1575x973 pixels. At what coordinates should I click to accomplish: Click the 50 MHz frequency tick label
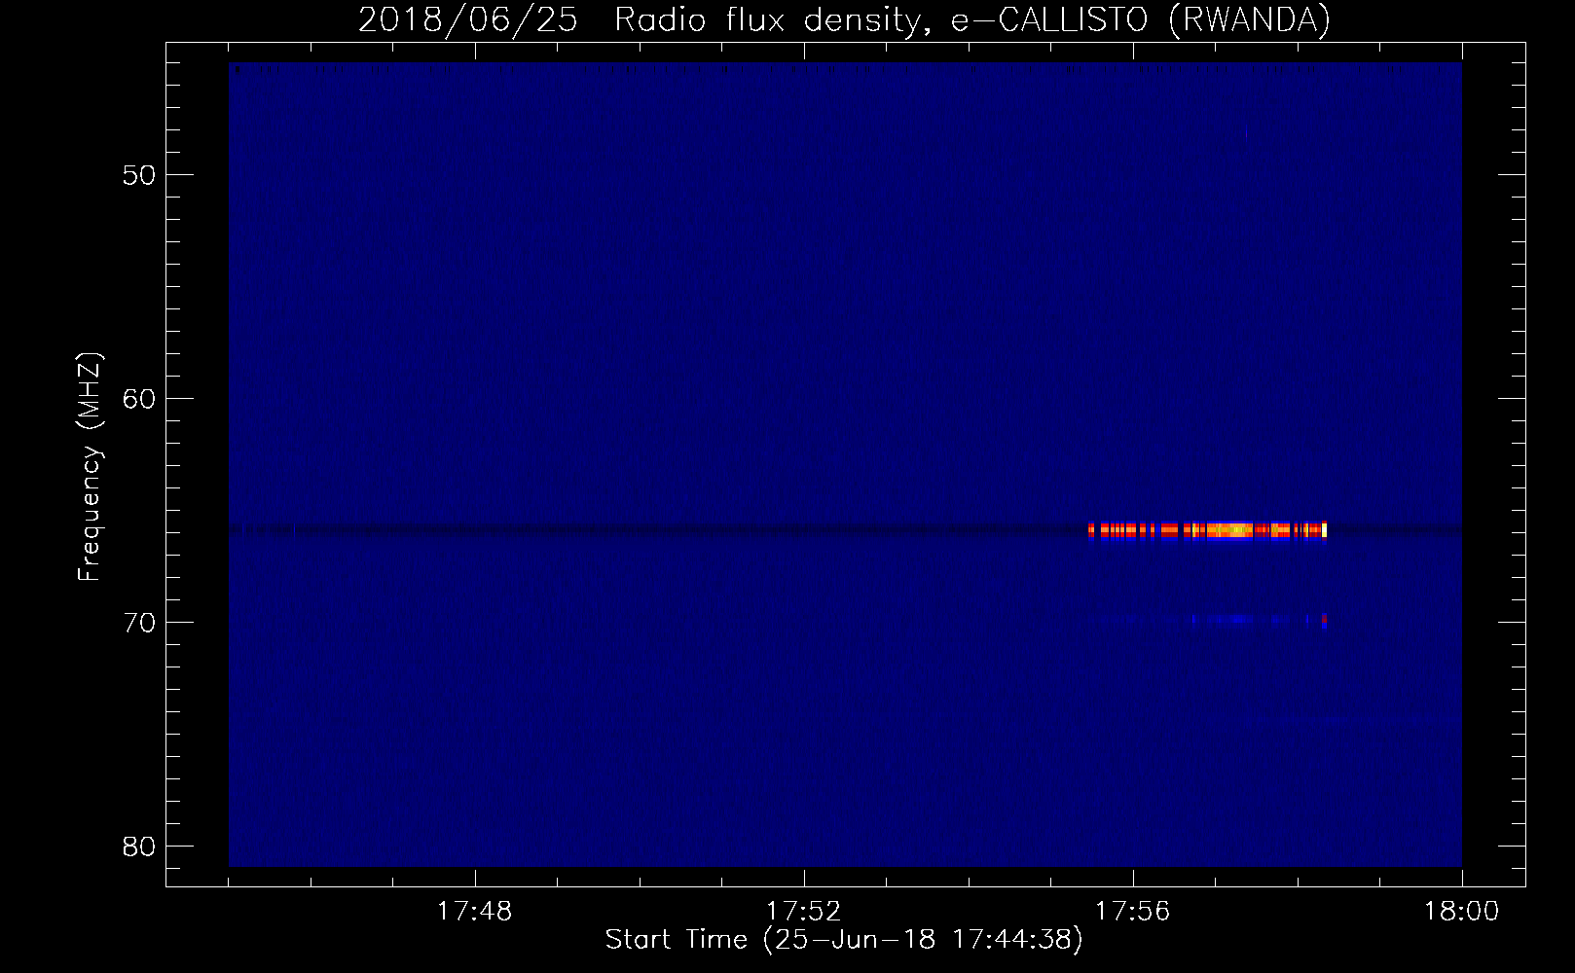140,176
